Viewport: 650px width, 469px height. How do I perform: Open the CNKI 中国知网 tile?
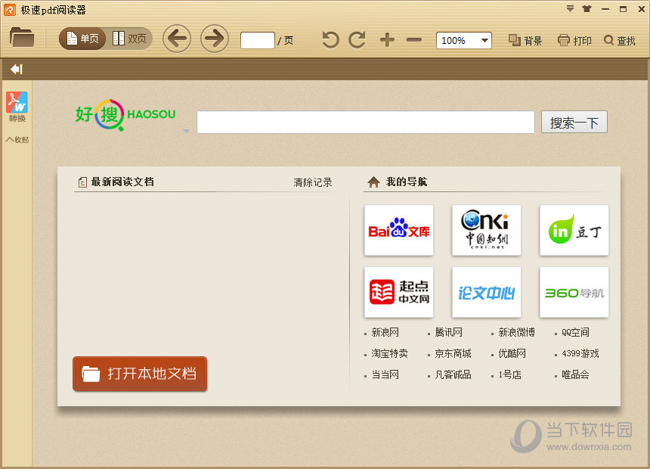coord(486,230)
